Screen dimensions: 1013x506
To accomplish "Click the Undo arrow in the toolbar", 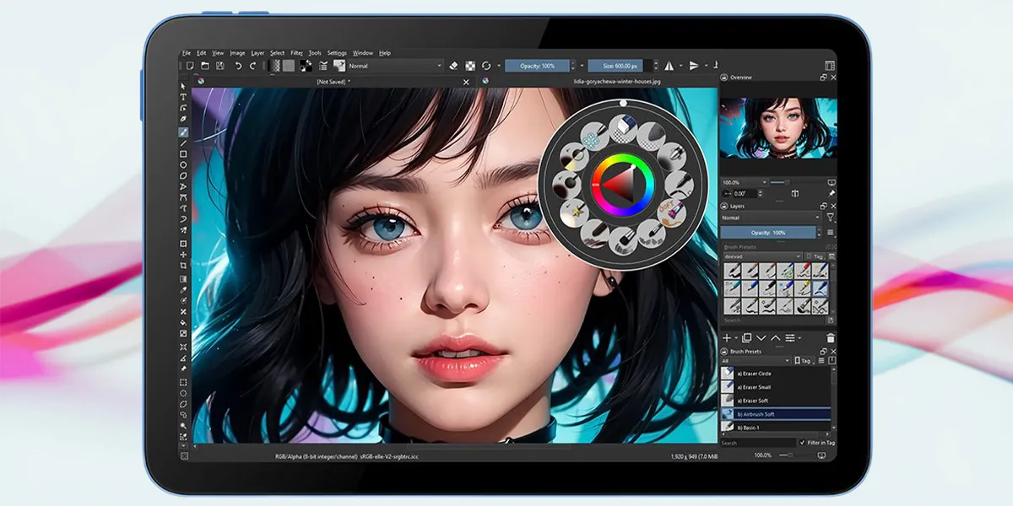I will pyautogui.click(x=239, y=66).
